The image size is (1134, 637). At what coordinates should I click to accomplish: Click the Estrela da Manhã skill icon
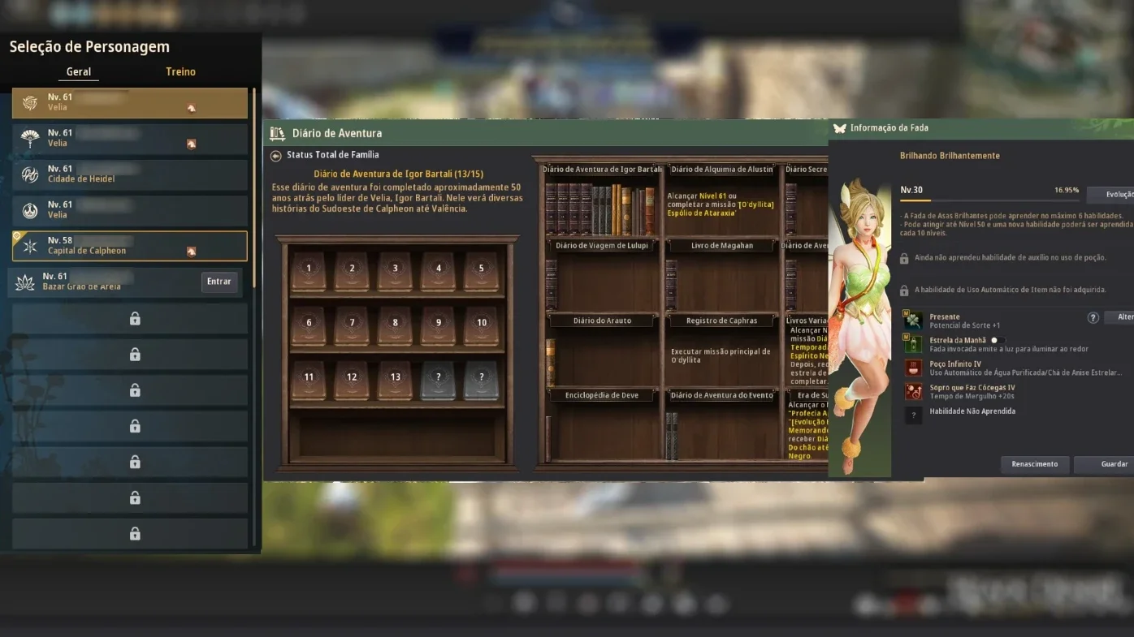pos(914,344)
